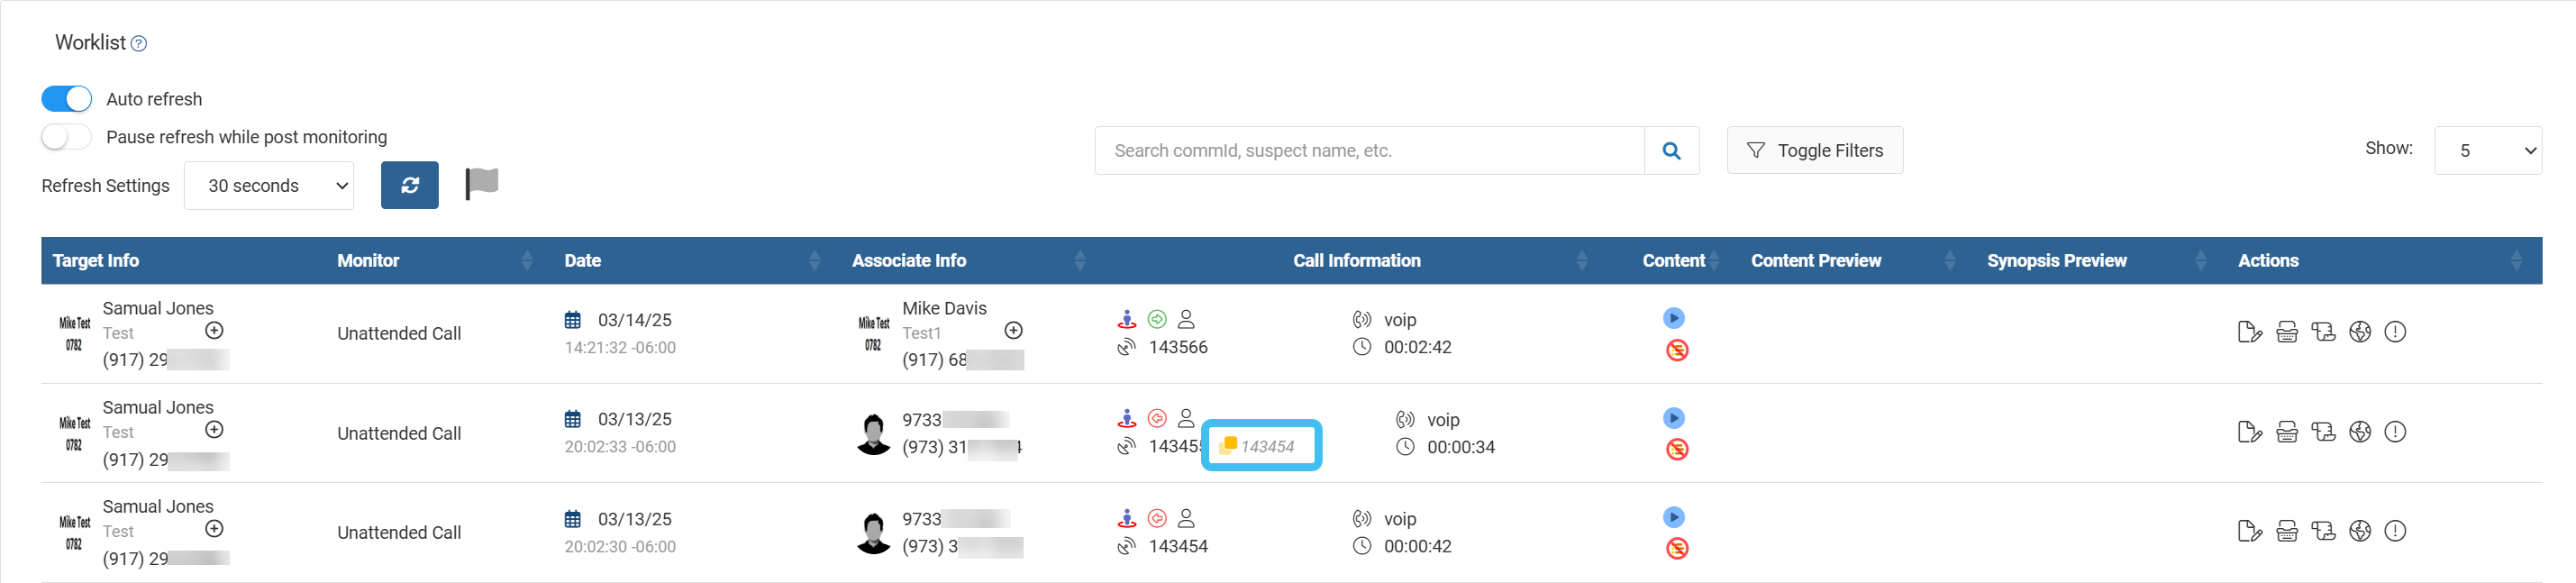Viewport: 2576px width, 583px height.
Task: Expand first-row Samual Jones target details
Action: [214, 331]
